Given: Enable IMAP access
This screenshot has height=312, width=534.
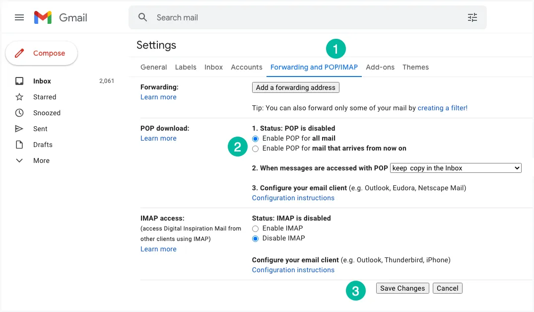Looking at the screenshot, I should (255, 229).
